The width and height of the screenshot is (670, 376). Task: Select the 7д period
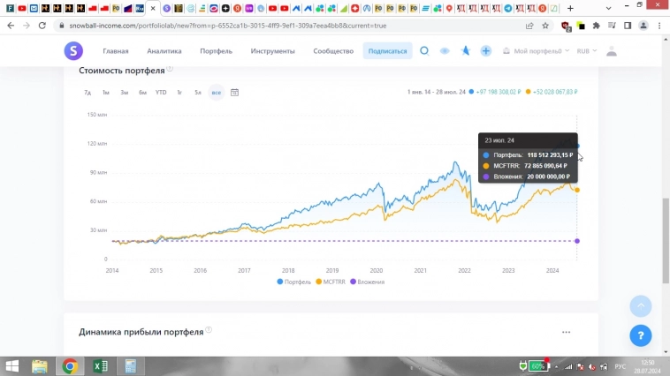88,92
